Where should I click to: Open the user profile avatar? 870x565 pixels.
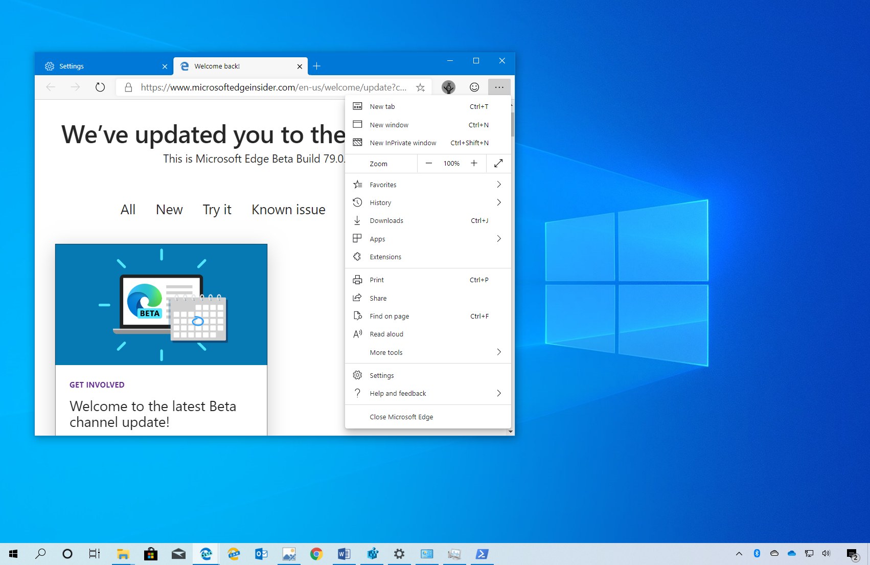tap(448, 87)
